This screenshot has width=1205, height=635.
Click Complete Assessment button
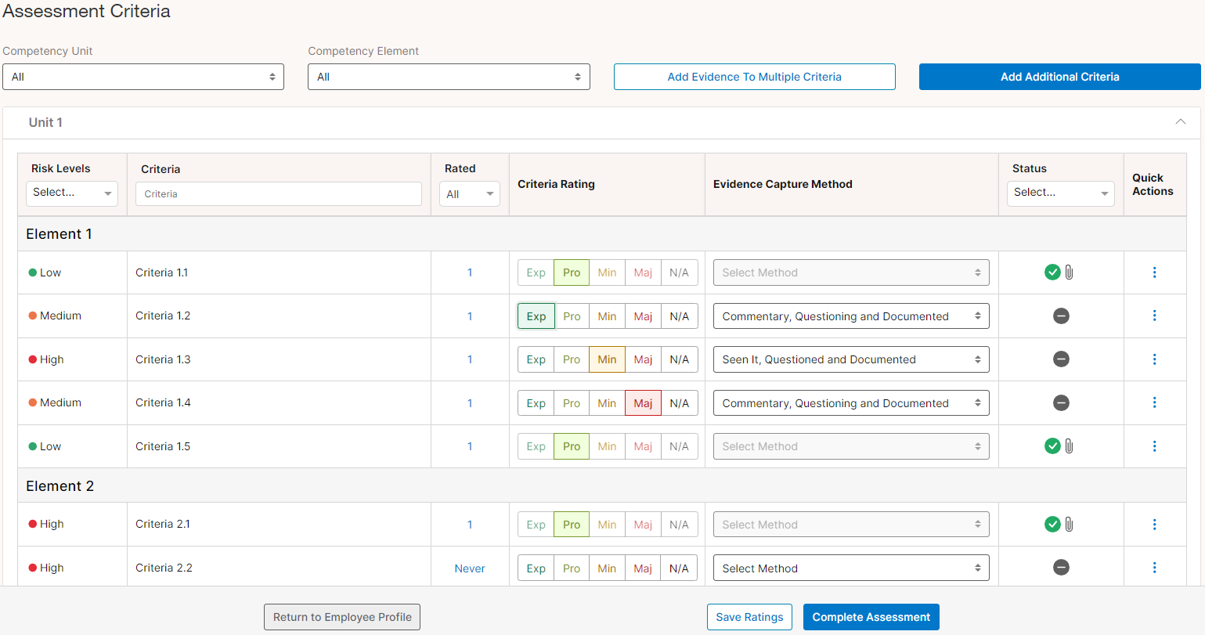click(x=871, y=617)
